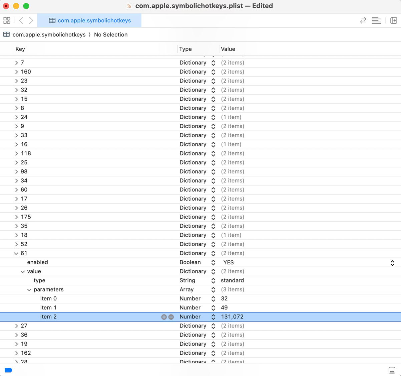Click com.apple.symbolichotkeys in the breadcrumb path
401x376 pixels.
pyautogui.click(x=49, y=34)
